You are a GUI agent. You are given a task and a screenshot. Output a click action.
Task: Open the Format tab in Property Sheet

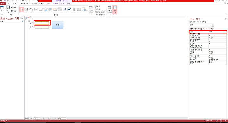click(x=192, y=29)
